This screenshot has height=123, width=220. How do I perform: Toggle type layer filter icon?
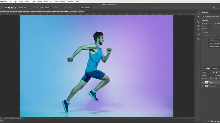click(219, 72)
